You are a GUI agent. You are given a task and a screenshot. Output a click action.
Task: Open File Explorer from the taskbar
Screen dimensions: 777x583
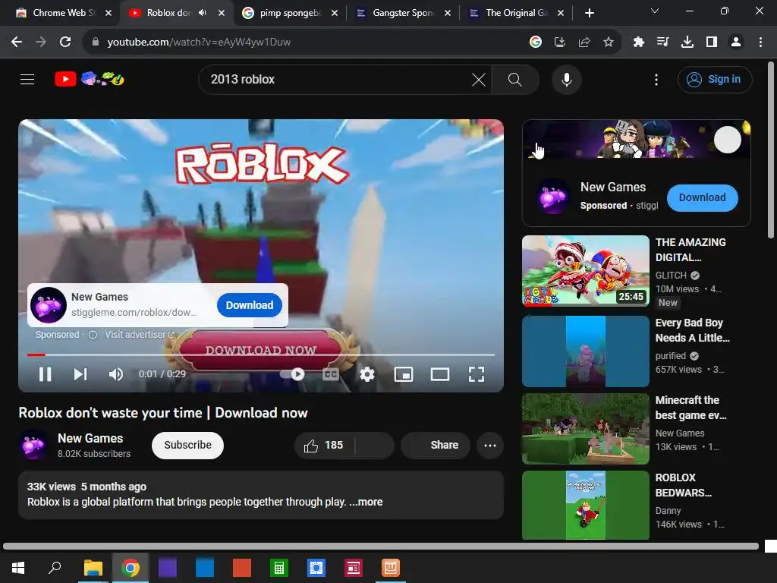[93, 568]
